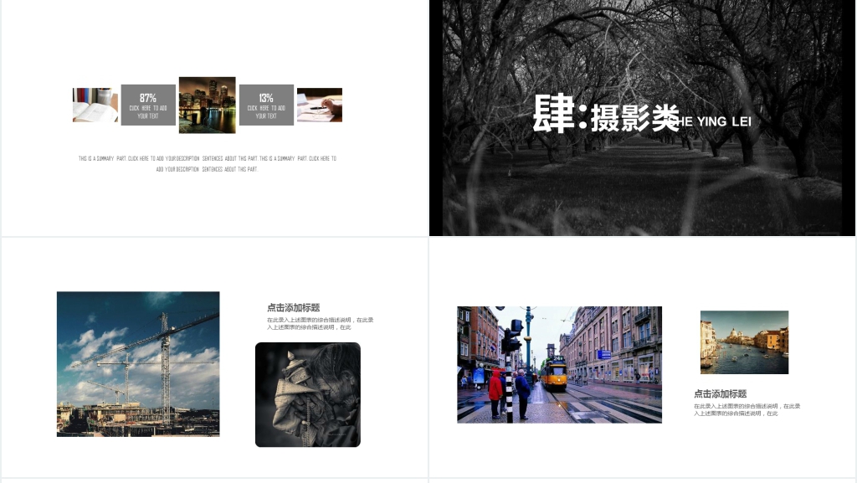
Task: Select the construction crane photo
Action: (138, 363)
